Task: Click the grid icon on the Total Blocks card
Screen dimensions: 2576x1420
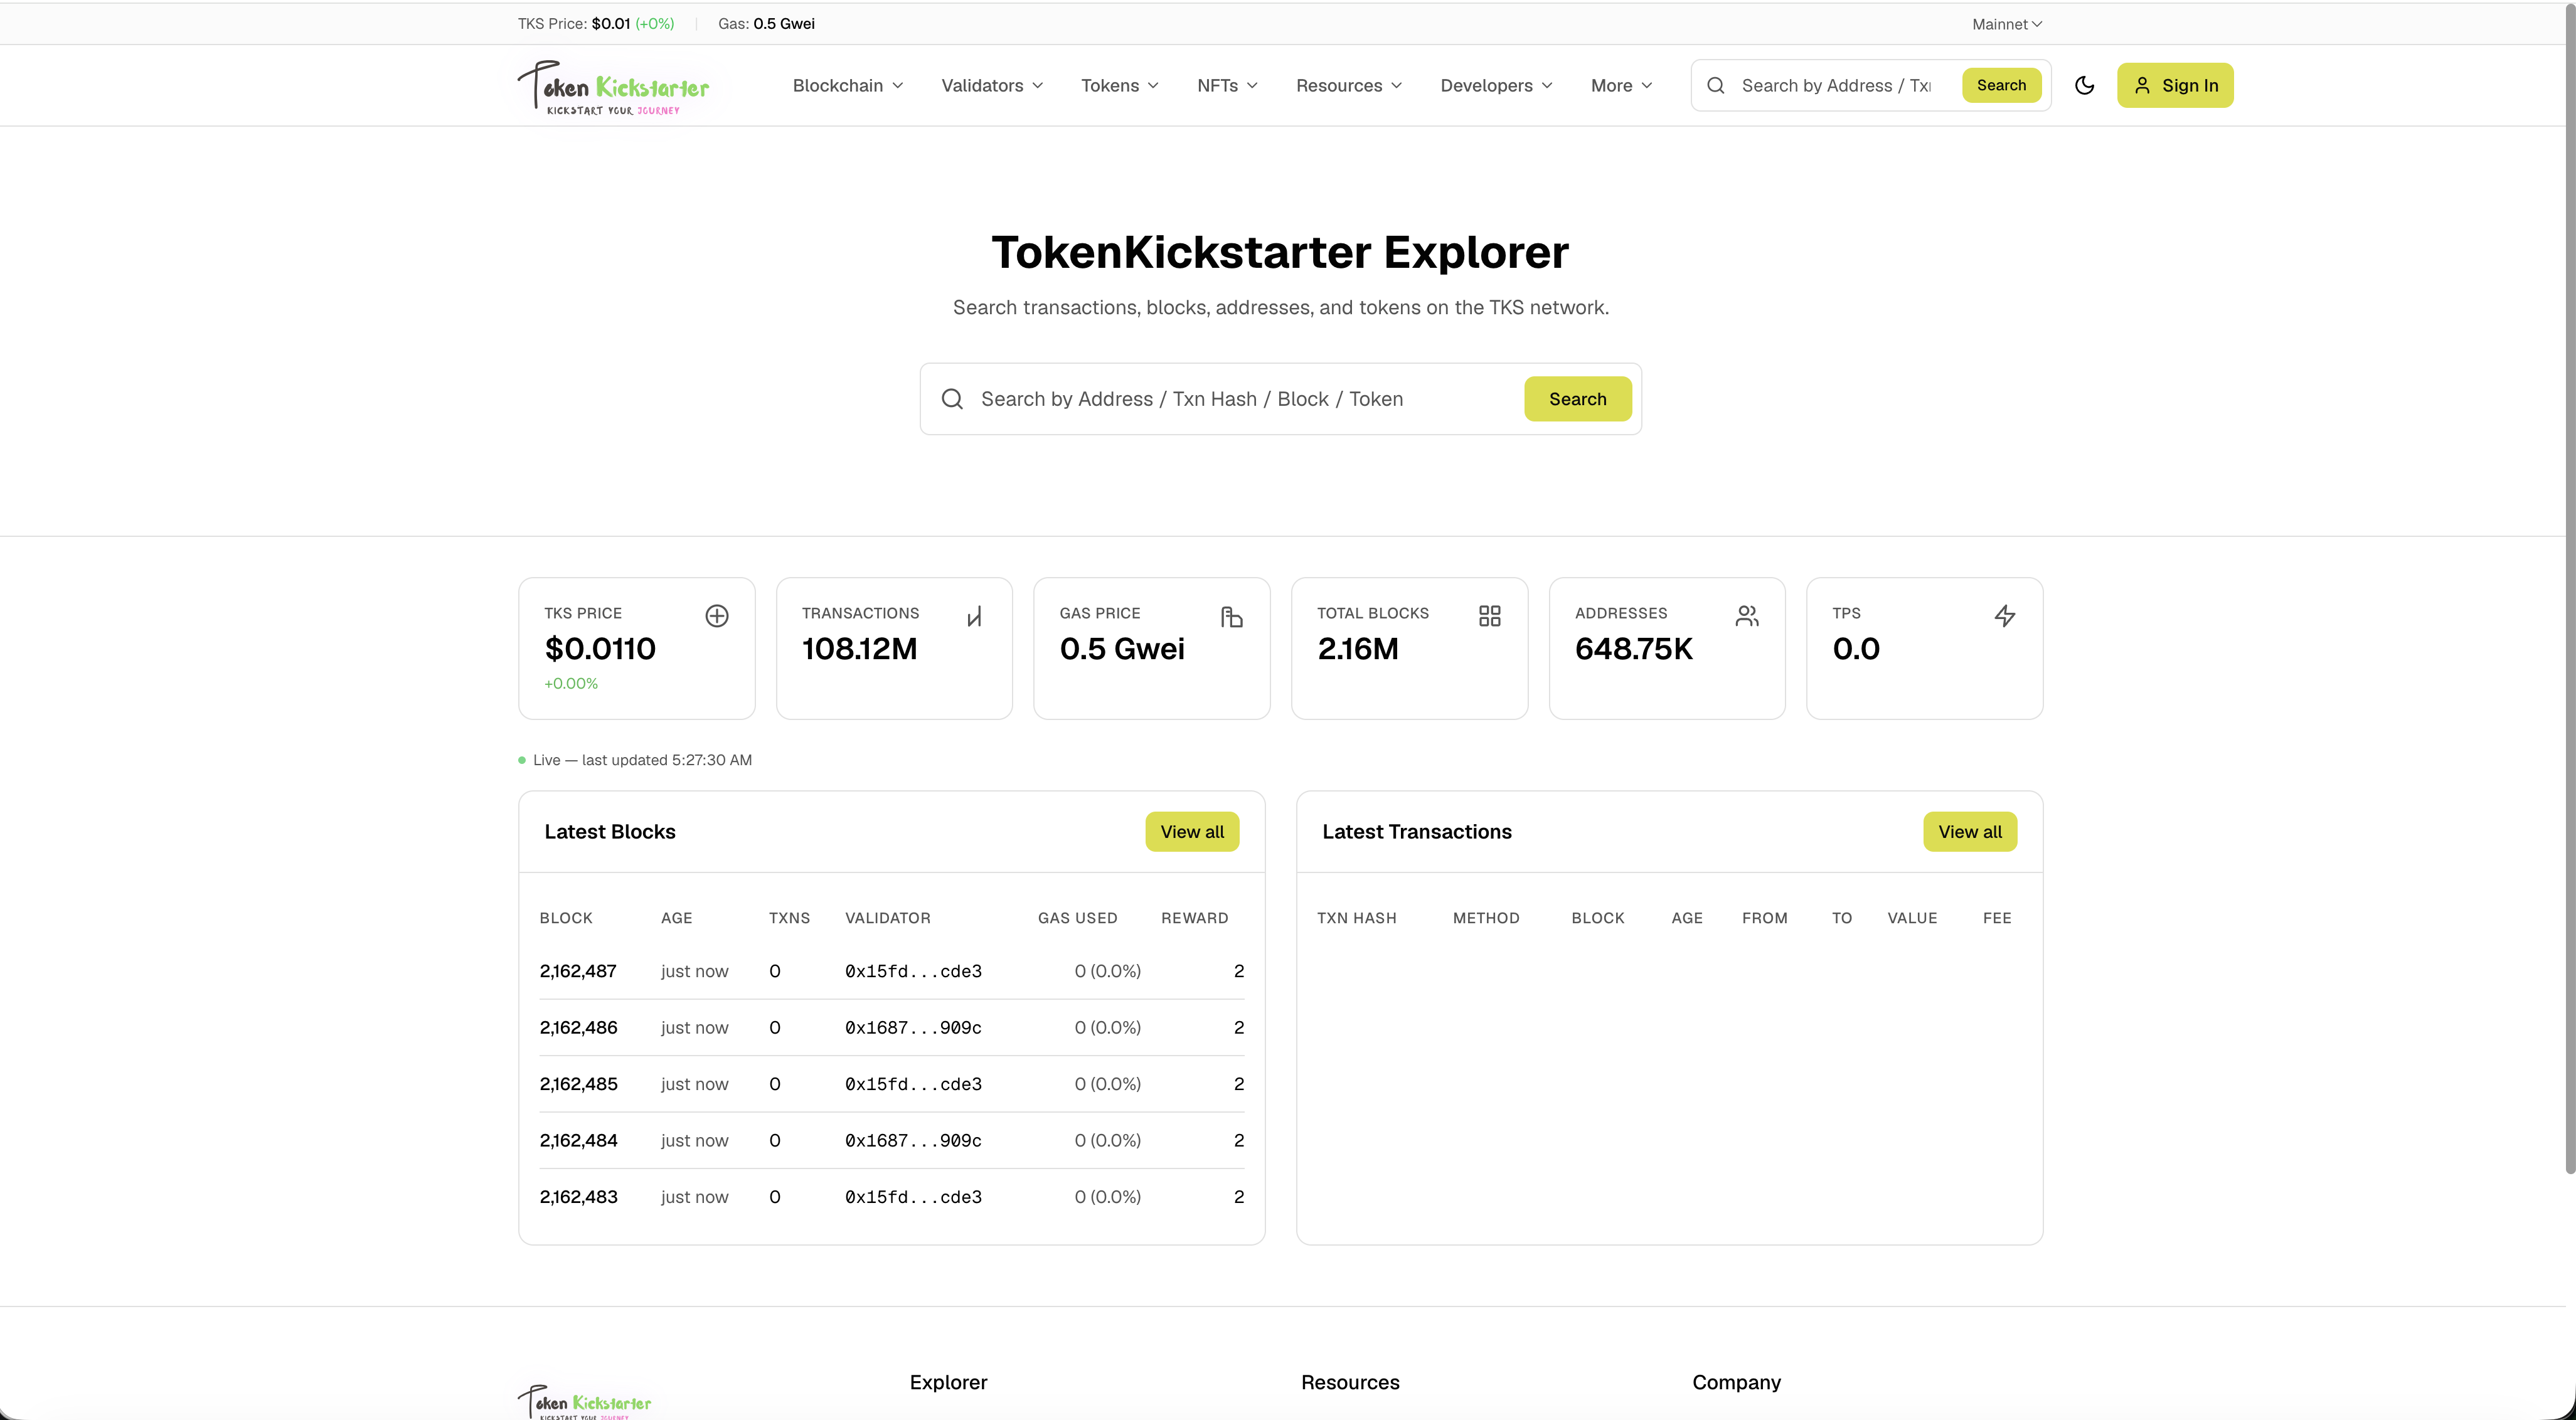Action: (x=1489, y=616)
